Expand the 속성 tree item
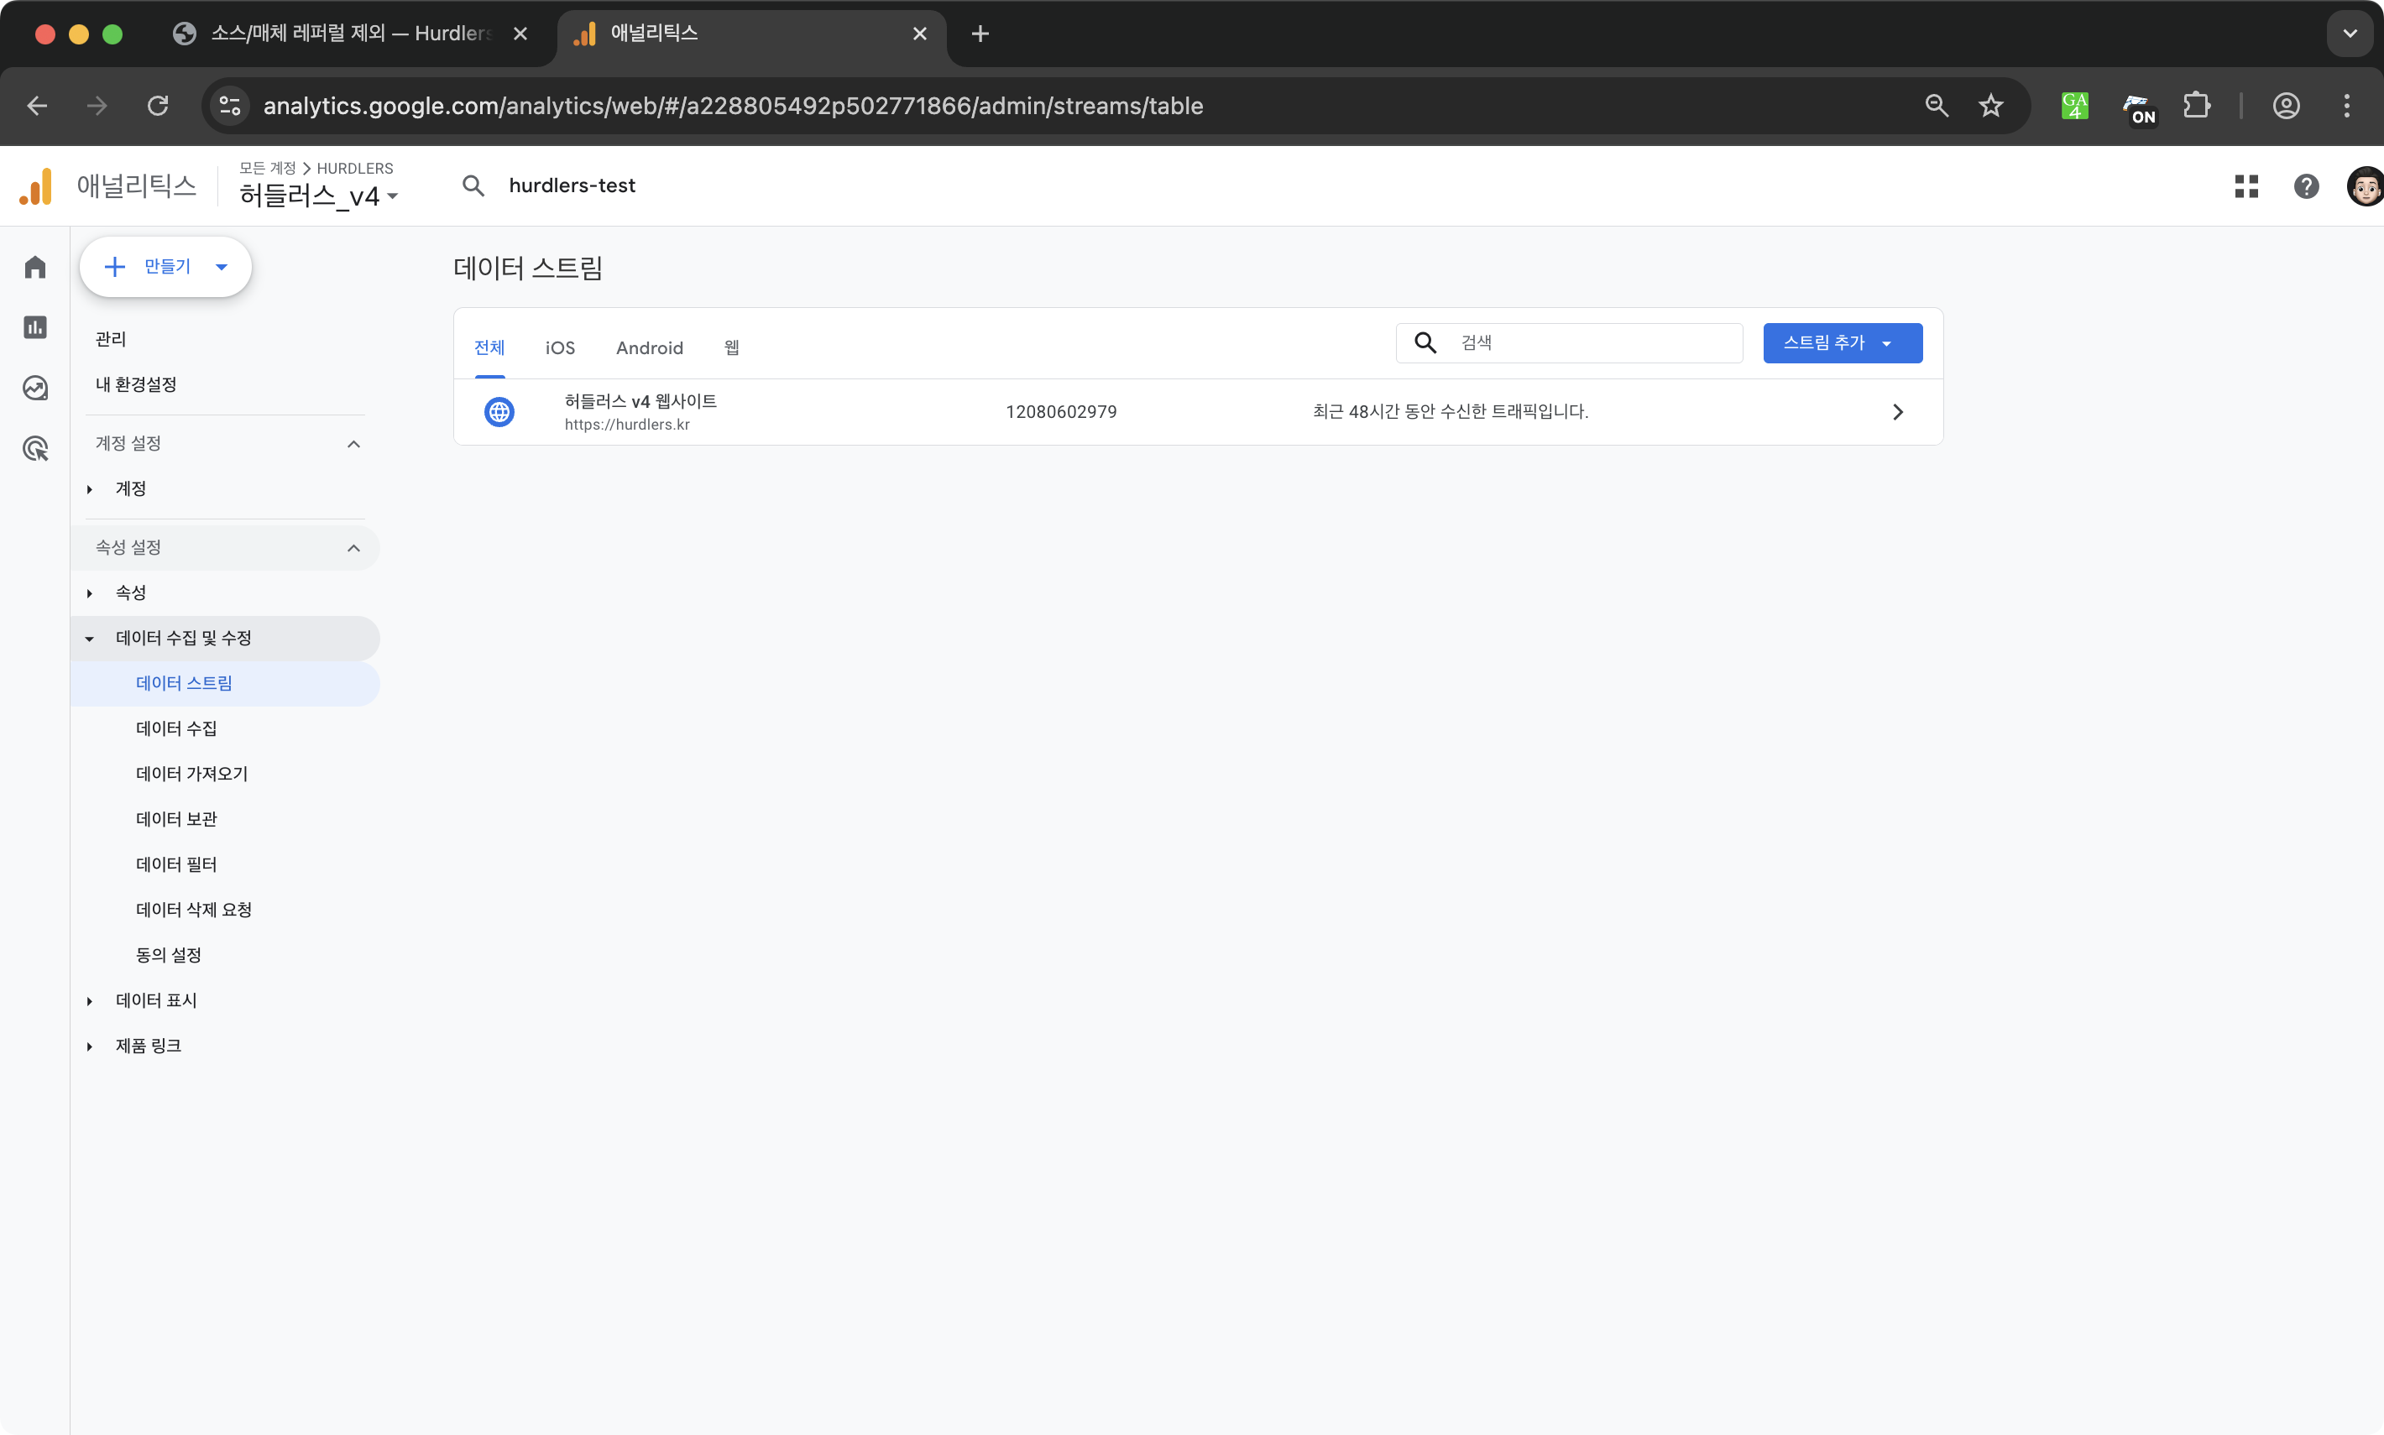Viewport: 2384px width, 1435px height. [x=90, y=592]
